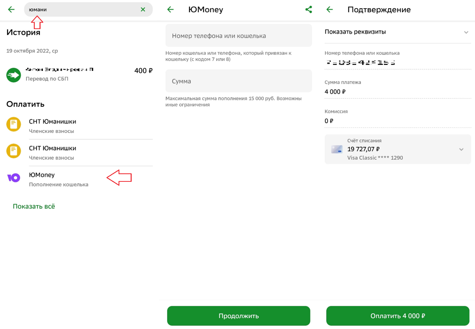Click the commission value '0 ₽'
This screenshot has width=475, height=329.
click(329, 121)
